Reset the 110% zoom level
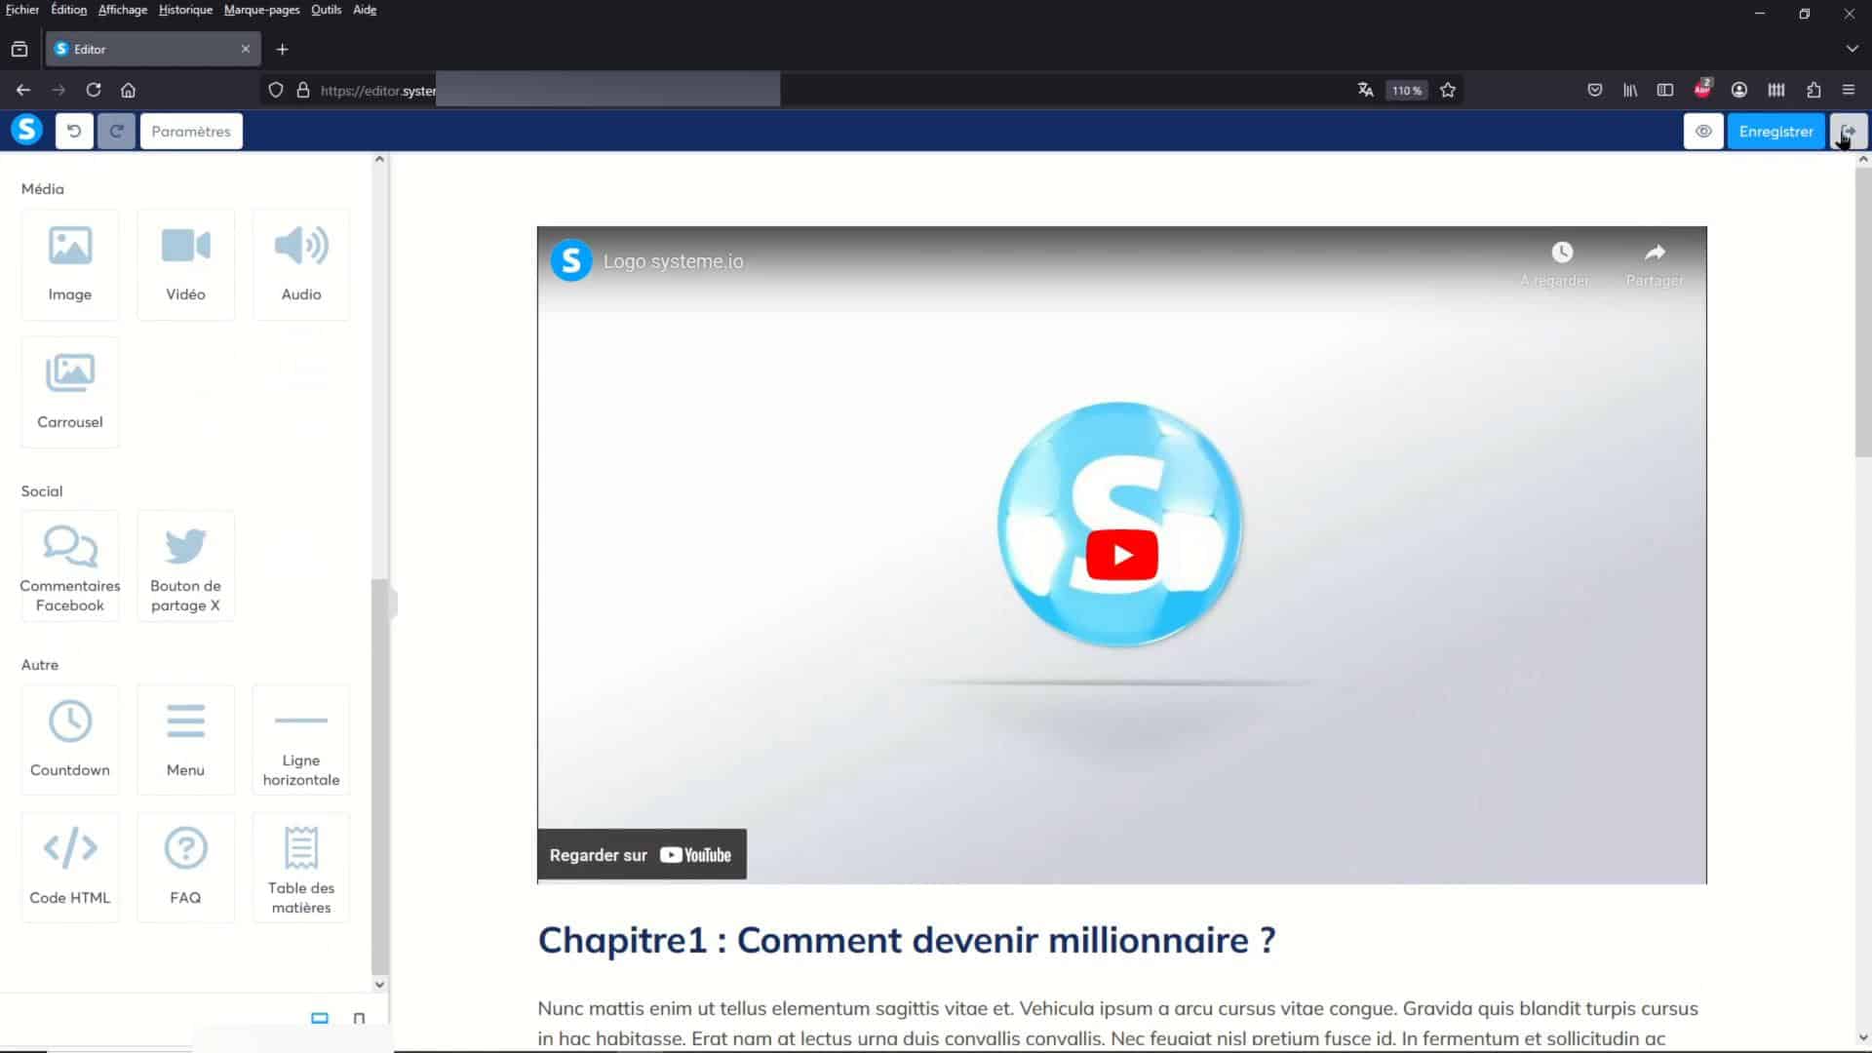This screenshot has width=1872, height=1053. pos(1407,90)
